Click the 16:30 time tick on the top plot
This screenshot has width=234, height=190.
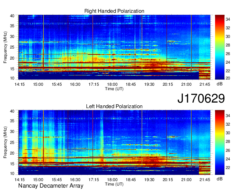(75, 84)
